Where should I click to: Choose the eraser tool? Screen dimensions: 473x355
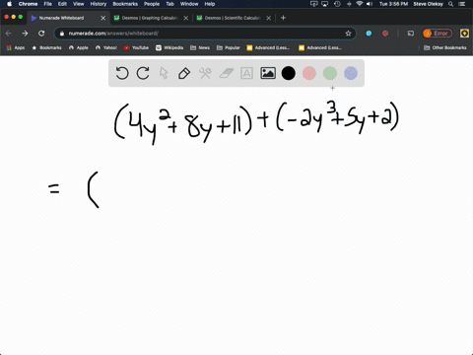click(227, 73)
